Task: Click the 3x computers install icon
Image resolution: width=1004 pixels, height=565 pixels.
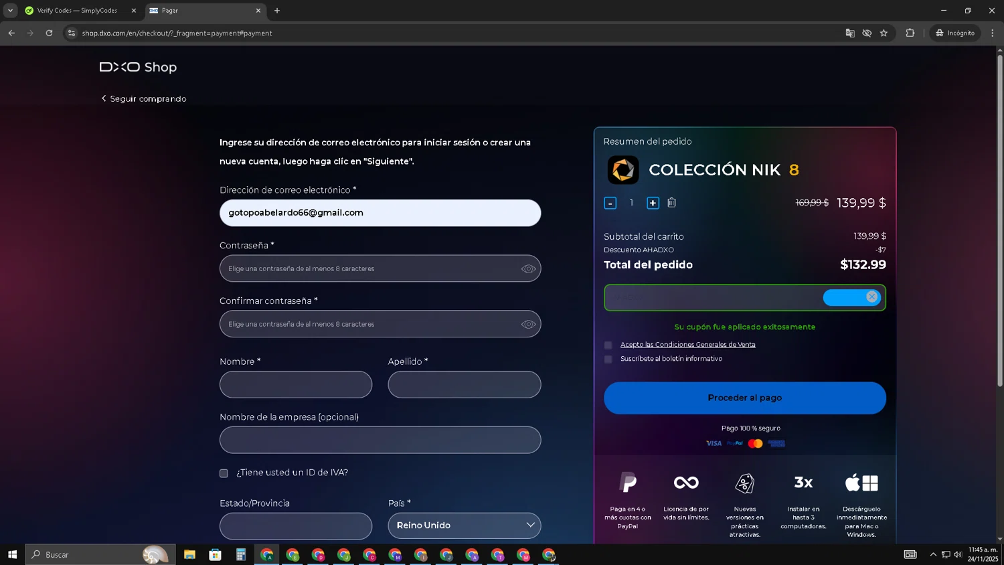Action: point(803,482)
